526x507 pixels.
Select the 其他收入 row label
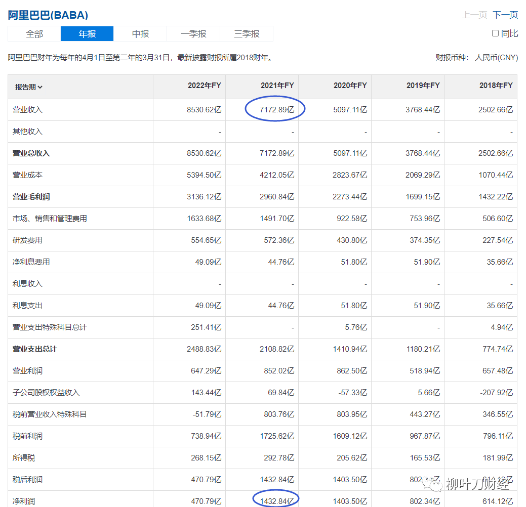27,132
